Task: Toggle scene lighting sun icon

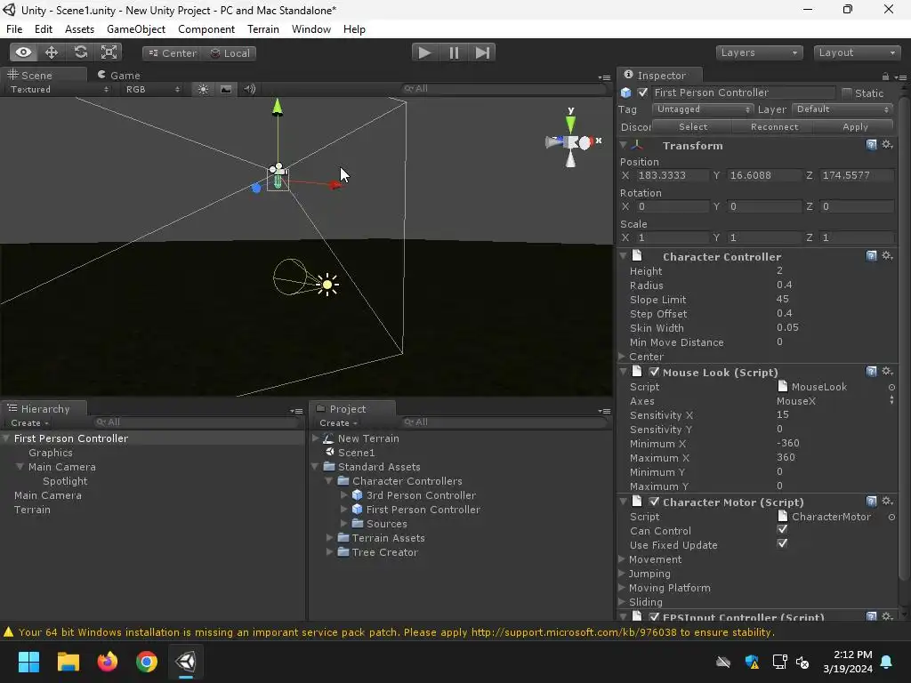Action: click(x=203, y=89)
